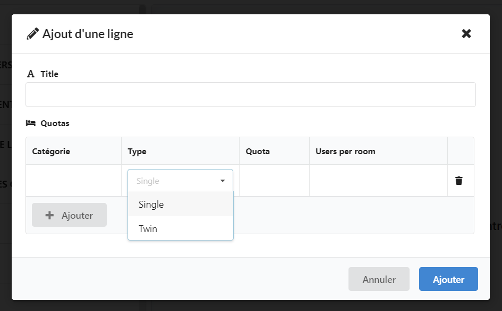Viewport: 502px width, 311px height.
Task: Click the Catégorie cell in the quota row
Action: tap(73, 181)
